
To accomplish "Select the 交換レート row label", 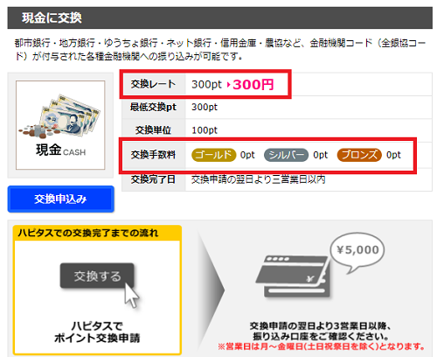I will (153, 84).
